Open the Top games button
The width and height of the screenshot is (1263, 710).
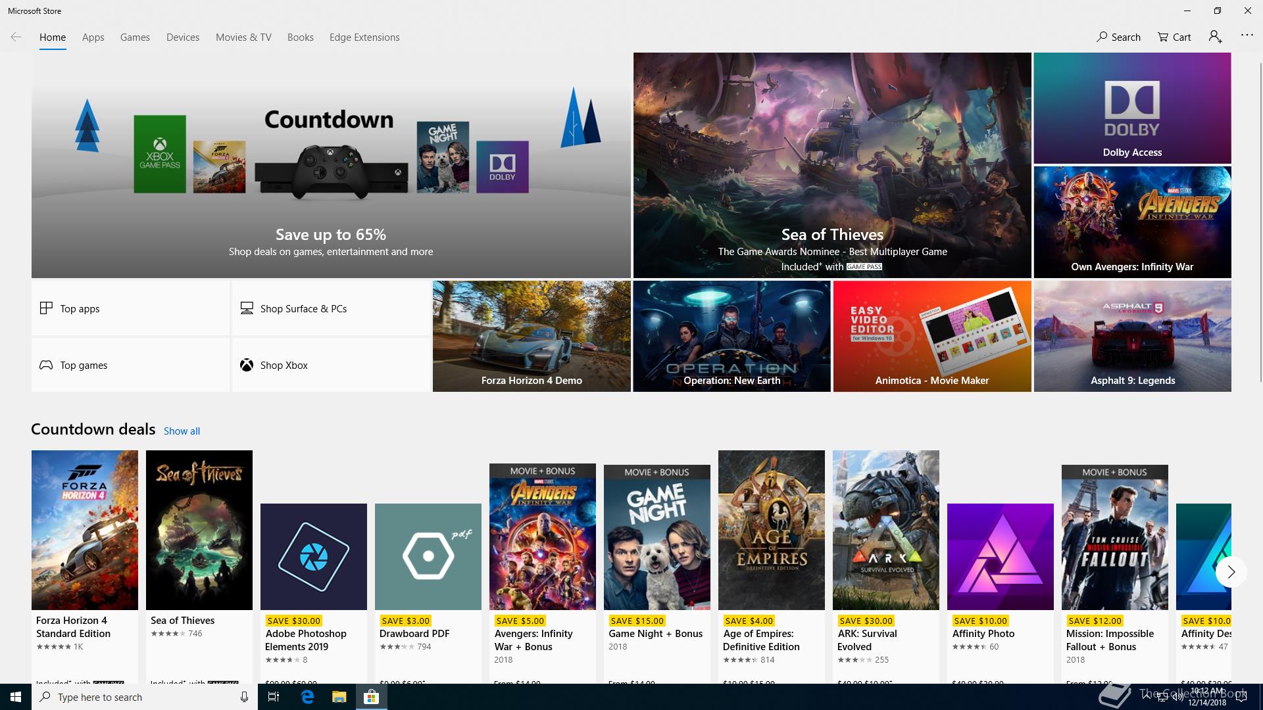tap(130, 365)
